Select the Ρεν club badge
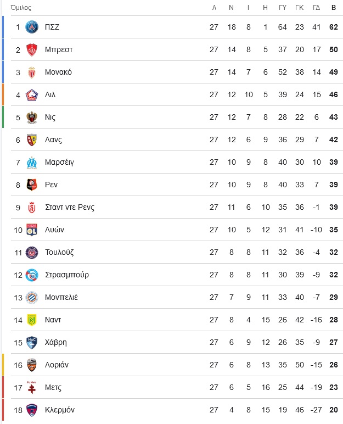The image size is (343, 424). 32,185
